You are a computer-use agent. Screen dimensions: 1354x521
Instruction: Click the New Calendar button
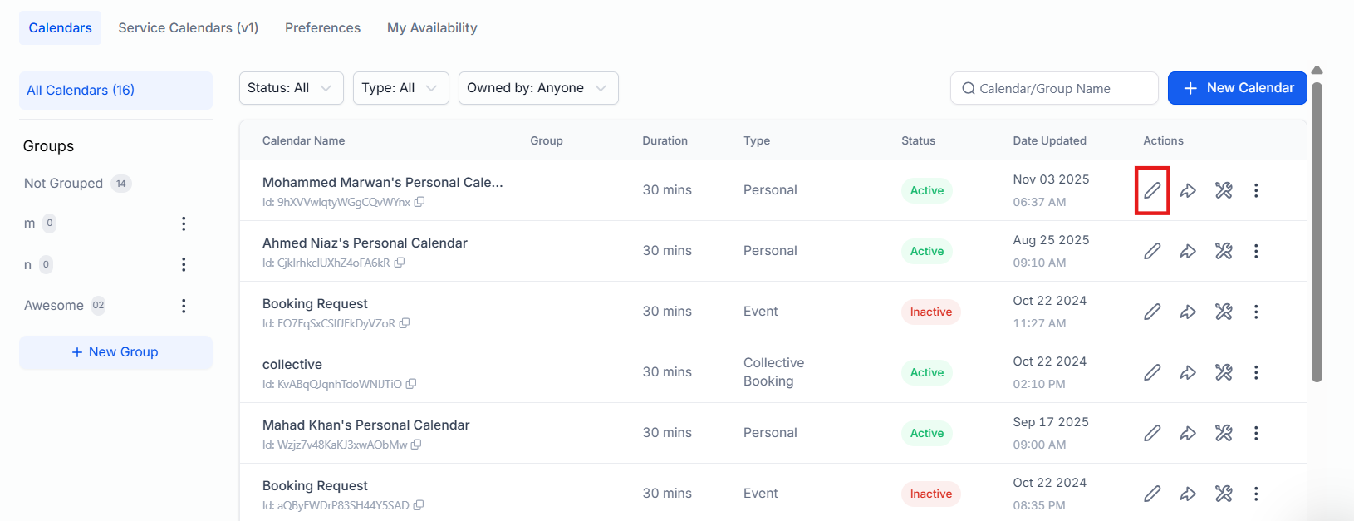1237,88
